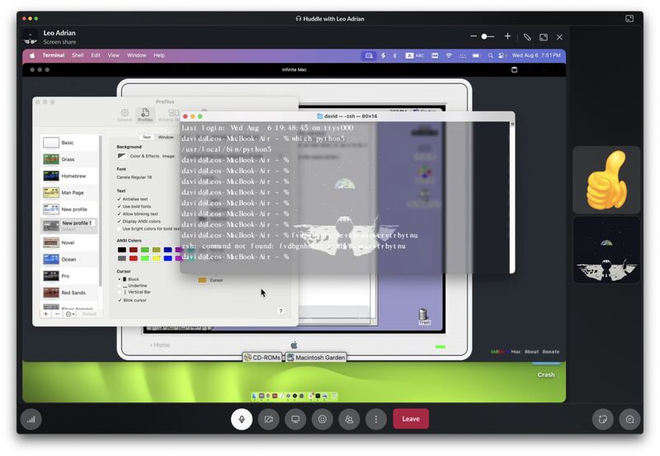The width and height of the screenshot is (660, 456).
Task: Select the Grass profile
Action: point(70,159)
